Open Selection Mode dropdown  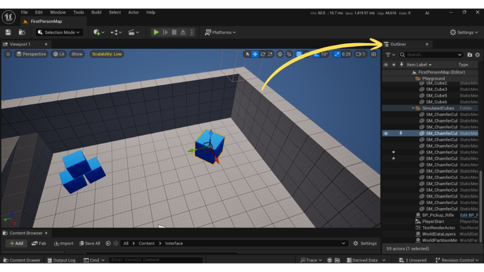tap(59, 33)
